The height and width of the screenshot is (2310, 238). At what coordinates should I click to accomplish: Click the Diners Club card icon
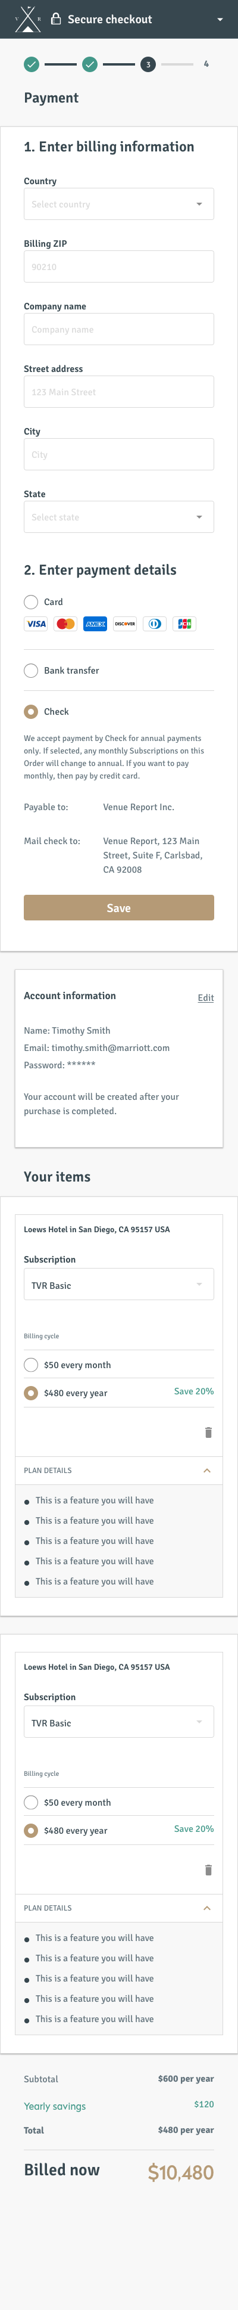pyautogui.click(x=155, y=623)
